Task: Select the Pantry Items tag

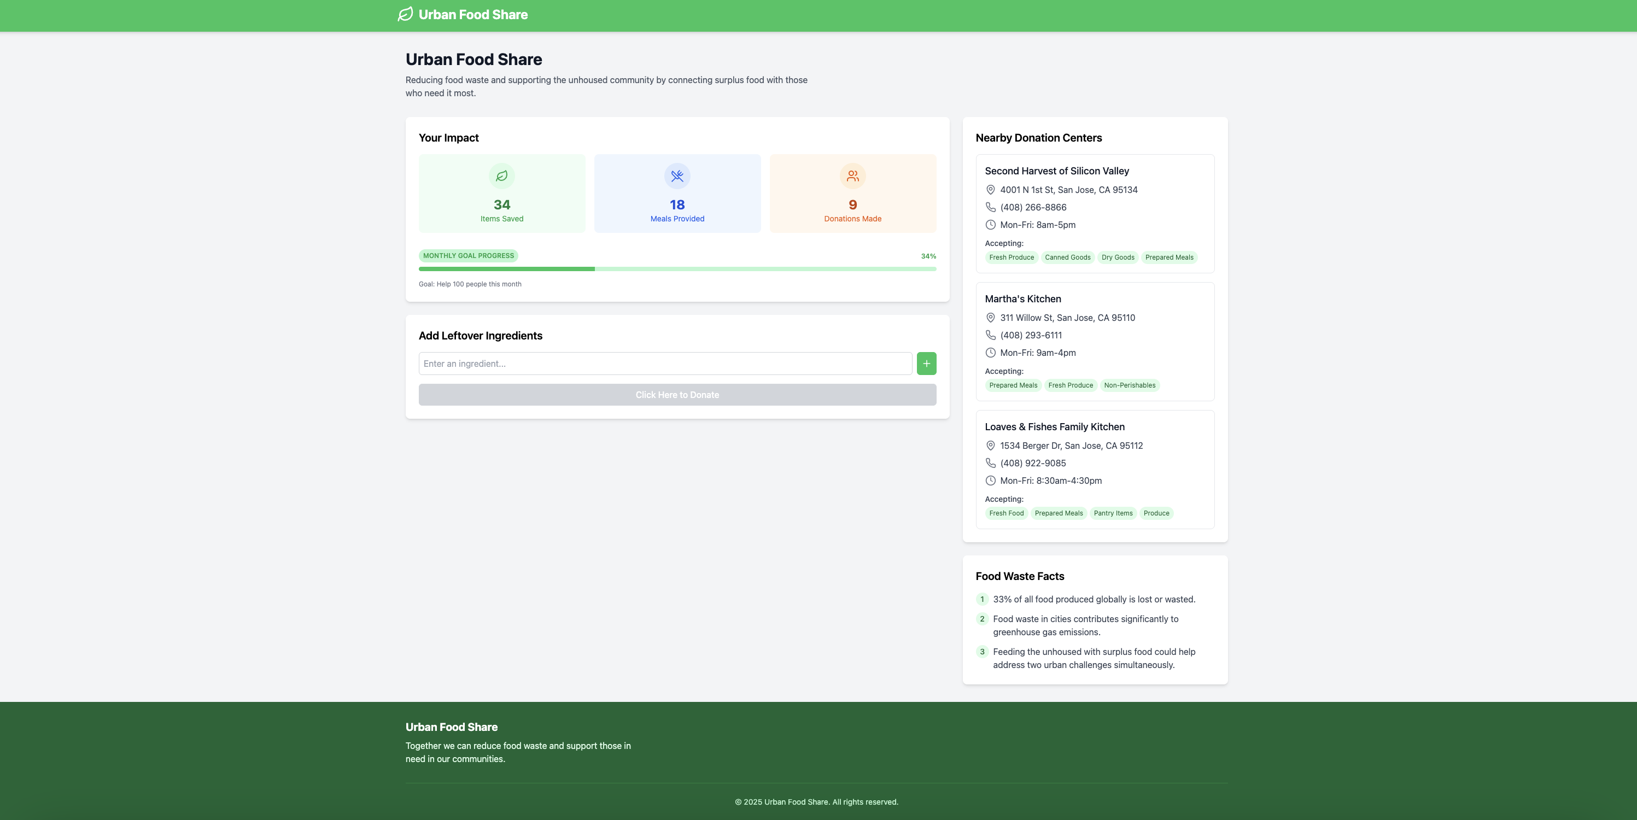Action: (1113, 513)
